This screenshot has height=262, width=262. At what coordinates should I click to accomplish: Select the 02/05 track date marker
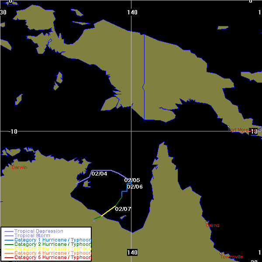click(132, 180)
